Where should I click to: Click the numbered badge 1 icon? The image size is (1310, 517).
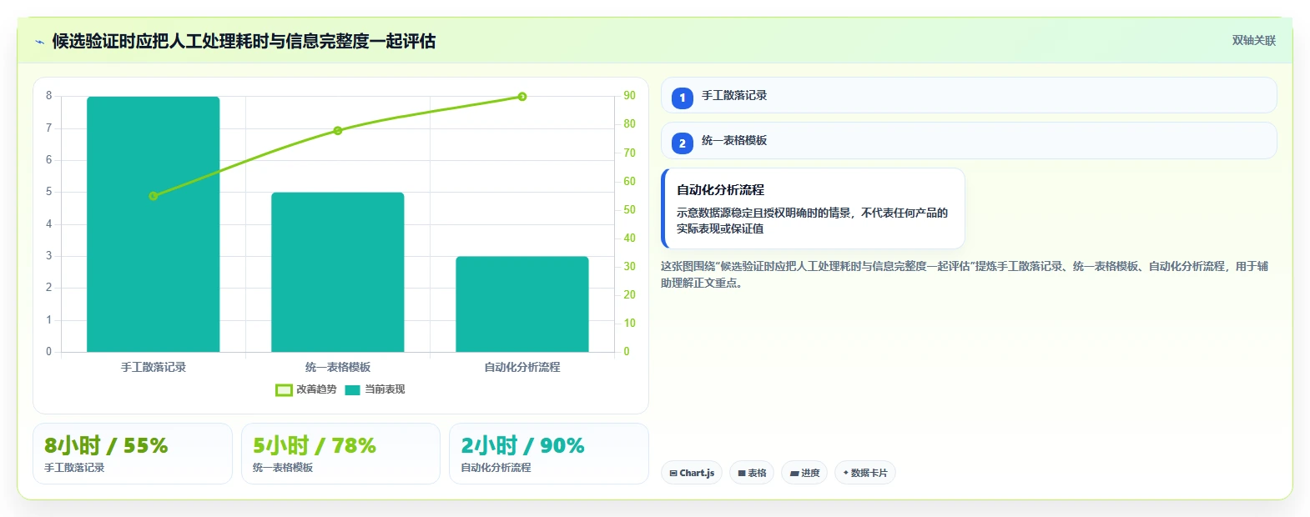click(x=682, y=98)
